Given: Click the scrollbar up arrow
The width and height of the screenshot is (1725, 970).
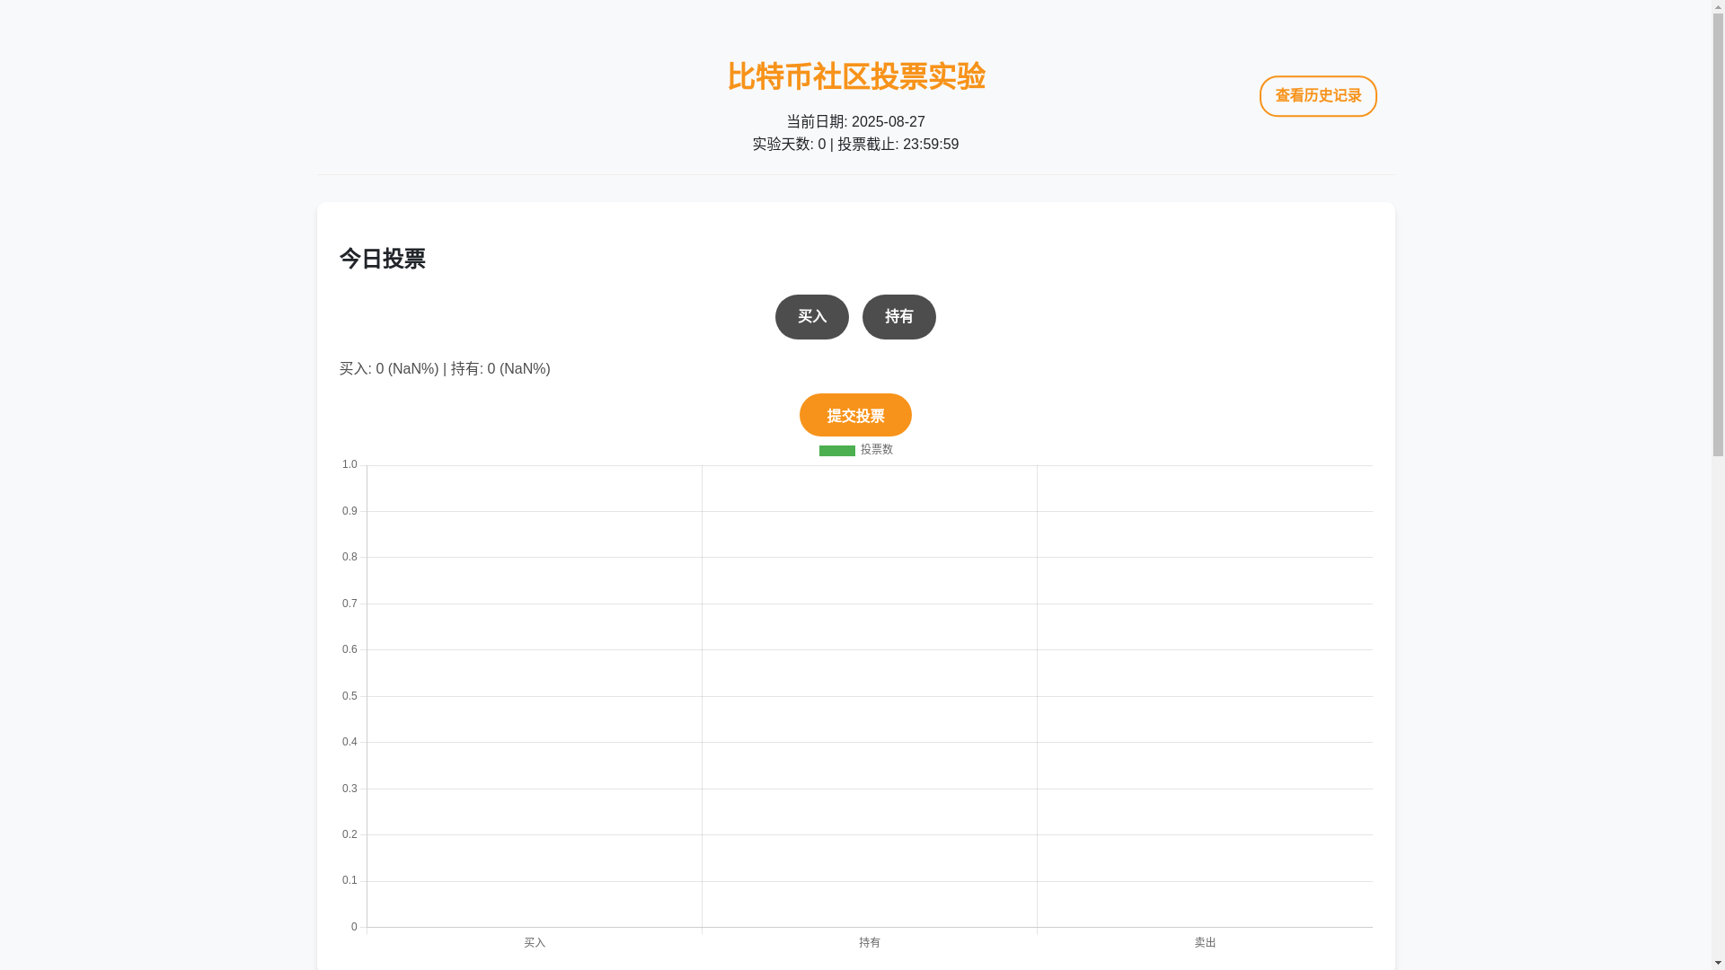Looking at the screenshot, I should click(x=1718, y=6).
